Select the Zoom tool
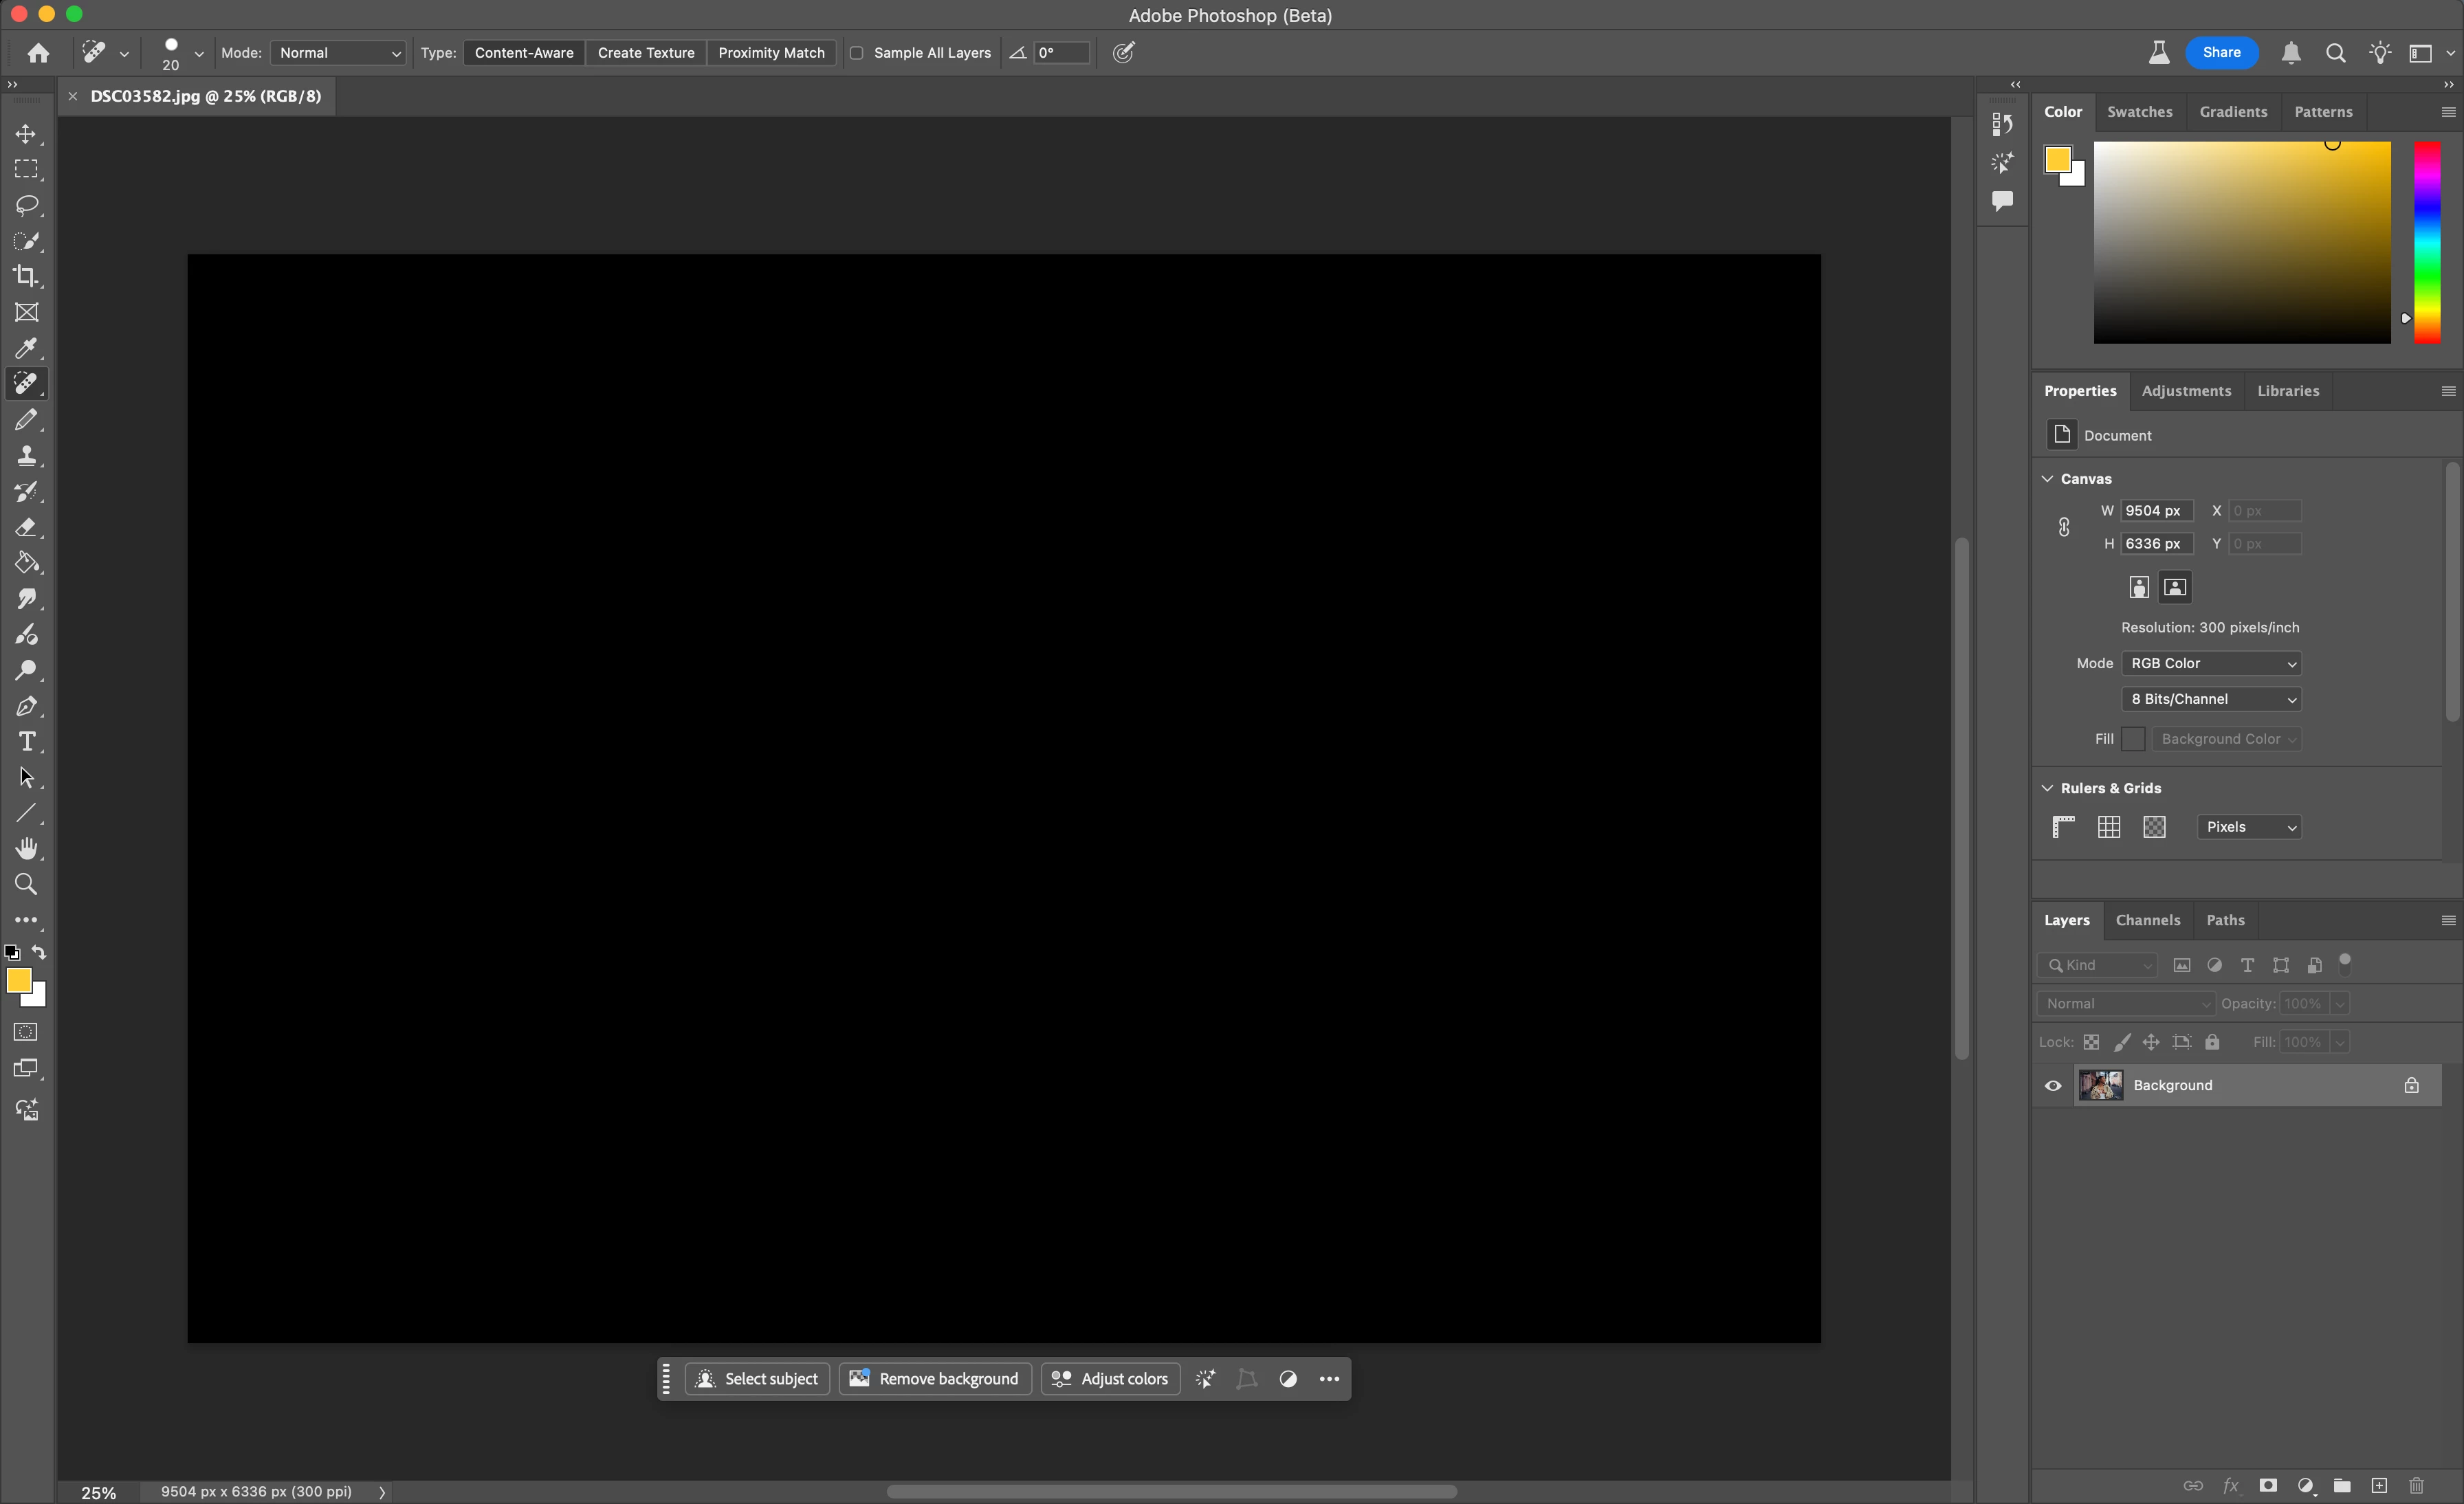 26,884
